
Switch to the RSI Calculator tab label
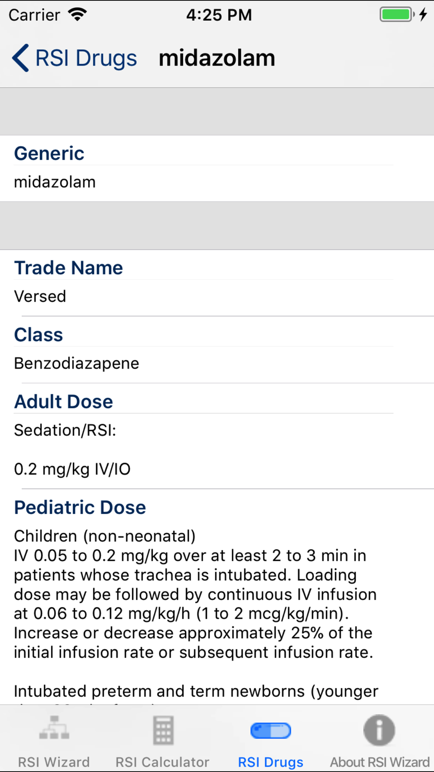tap(162, 762)
